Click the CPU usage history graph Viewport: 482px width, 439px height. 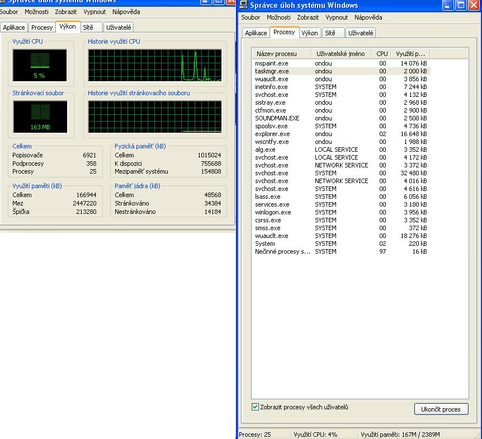[x=155, y=65]
